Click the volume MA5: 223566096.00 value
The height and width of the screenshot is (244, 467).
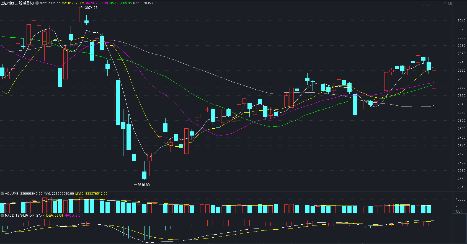click(59, 194)
